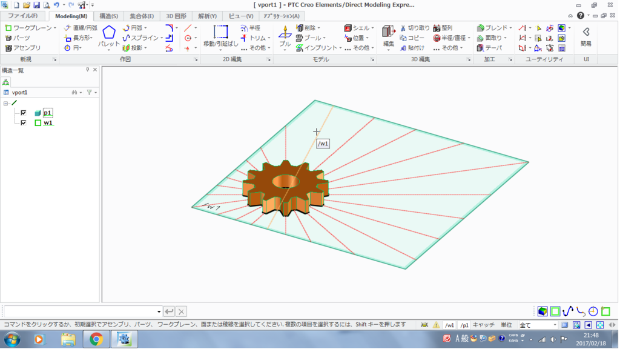Create a new アセンブリ assembly
620x349 pixels.
tap(23, 48)
